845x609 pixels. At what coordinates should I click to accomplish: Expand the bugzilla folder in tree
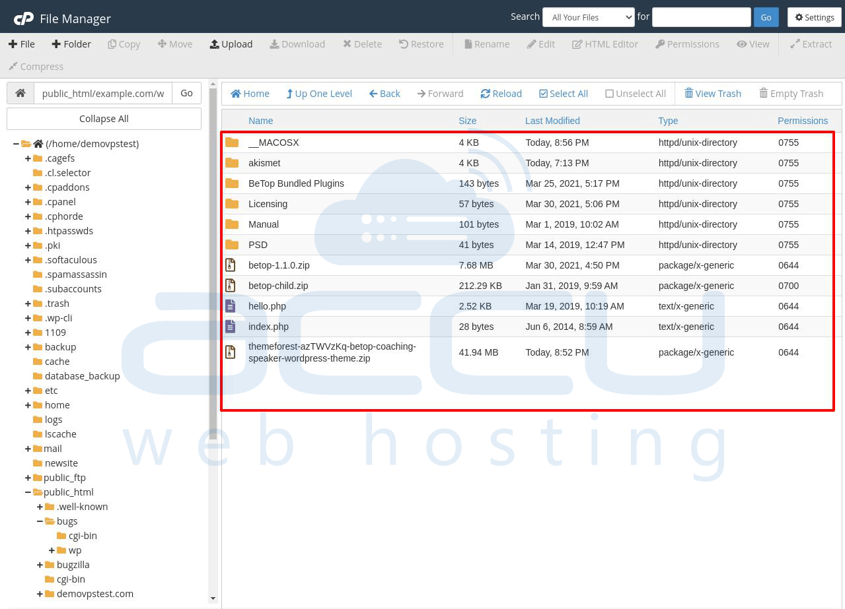pos(40,565)
